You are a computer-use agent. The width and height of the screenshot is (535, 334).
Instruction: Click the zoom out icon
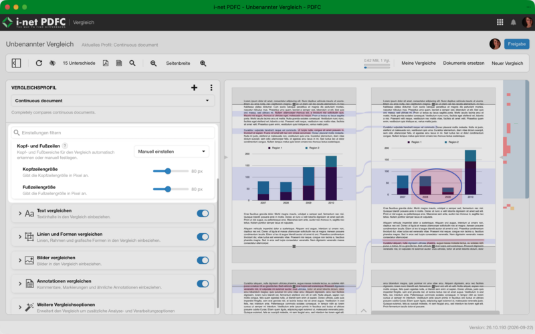tap(154, 63)
